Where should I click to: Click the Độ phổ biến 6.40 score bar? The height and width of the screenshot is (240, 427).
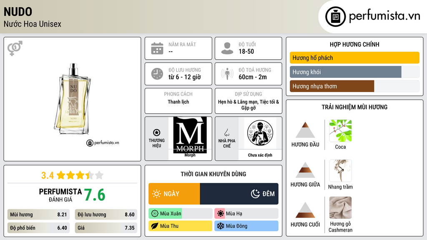click(x=39, y=228)
